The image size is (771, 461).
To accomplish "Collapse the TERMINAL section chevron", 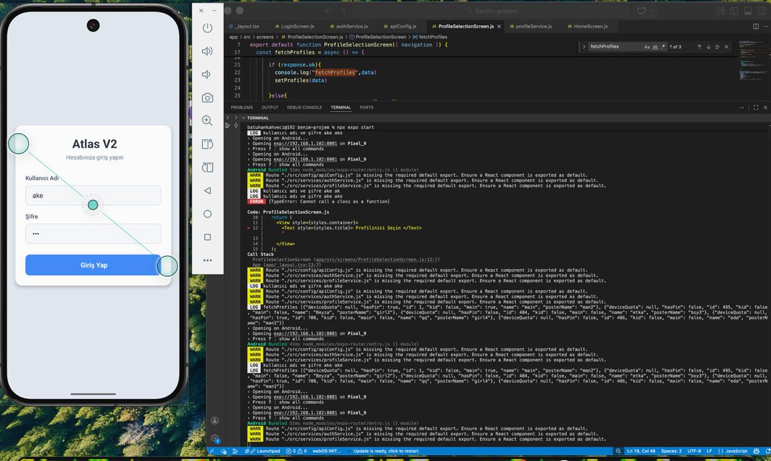I will 243,118.
